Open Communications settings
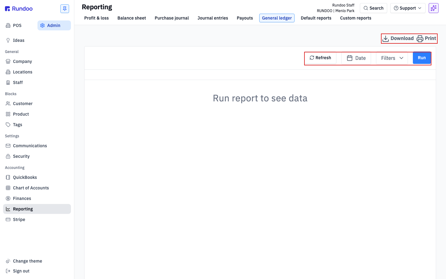This screenshot has height=279, width=446. pyautogui.click(x=37, y=146)
